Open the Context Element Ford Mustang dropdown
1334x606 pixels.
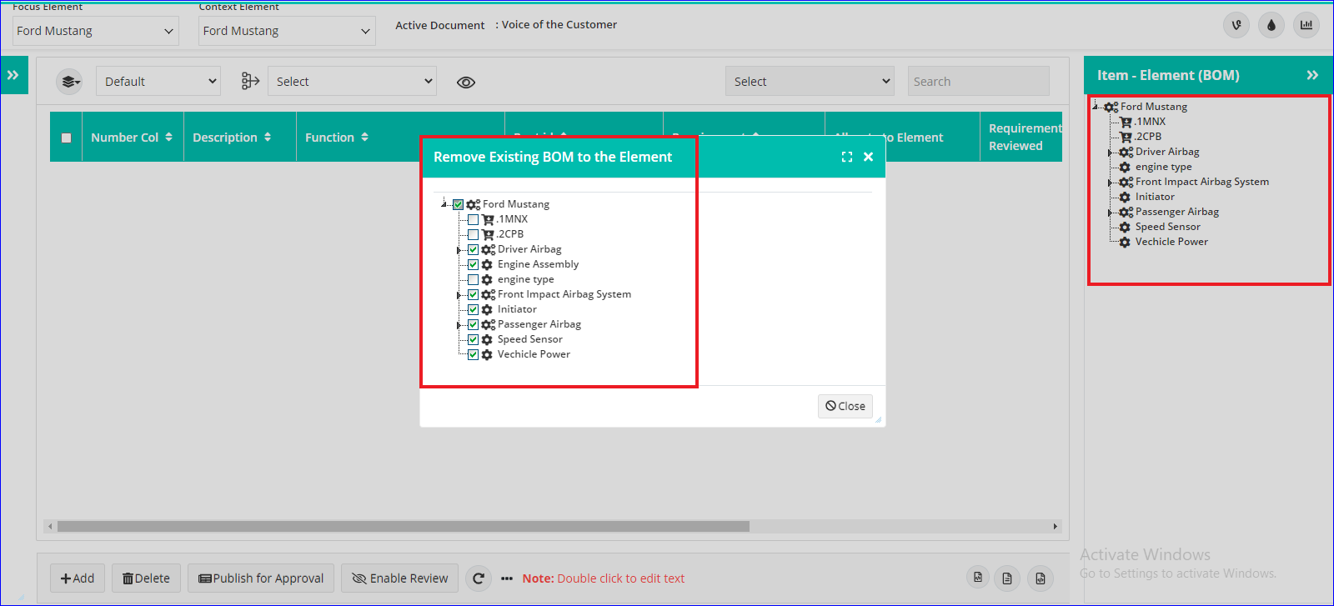pos(287,31)
